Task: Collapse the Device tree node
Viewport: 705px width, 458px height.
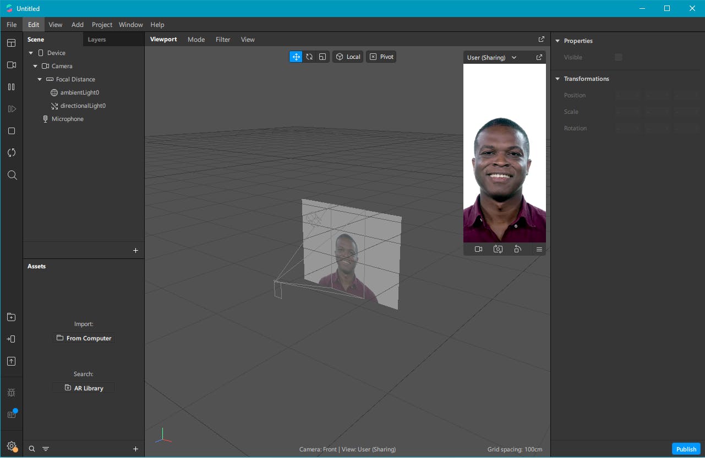Action: 31,53
